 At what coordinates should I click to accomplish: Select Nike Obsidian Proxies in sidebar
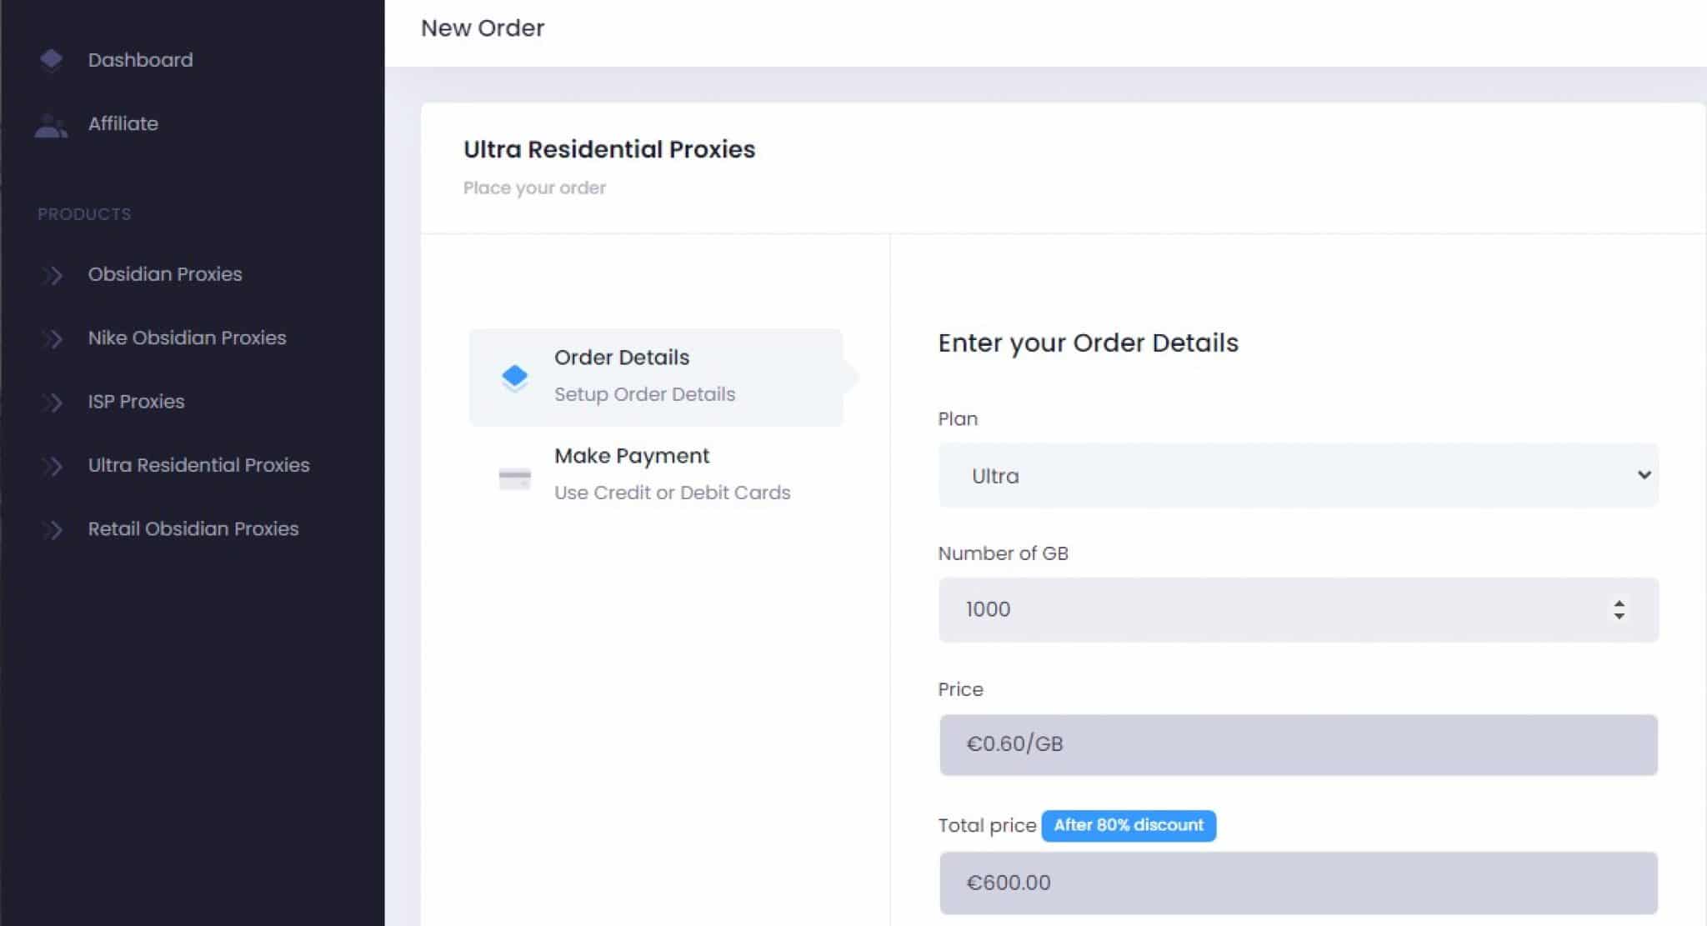tap(187, 338)
